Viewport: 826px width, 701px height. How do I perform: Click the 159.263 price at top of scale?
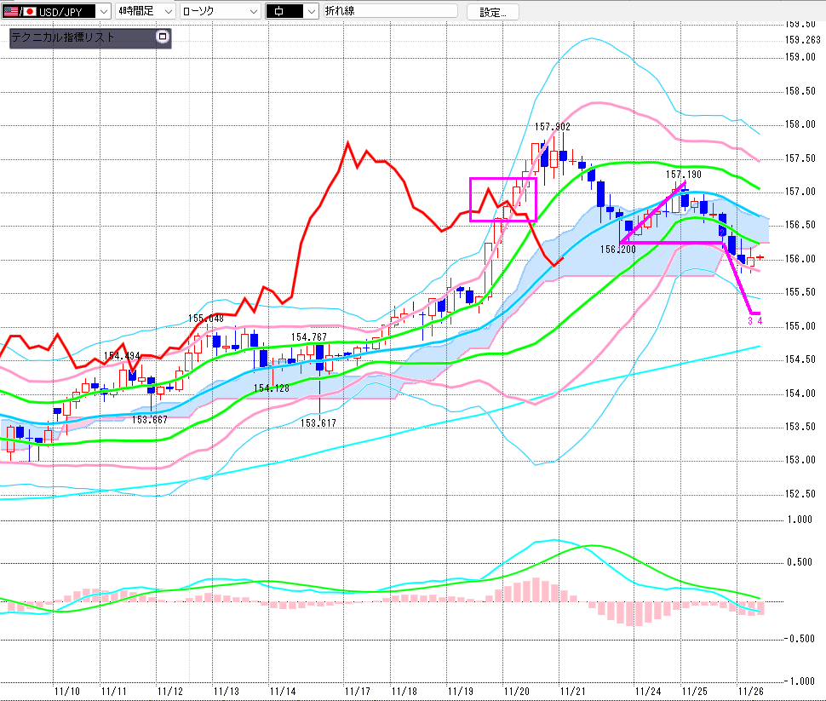click(x=802, y=40)
